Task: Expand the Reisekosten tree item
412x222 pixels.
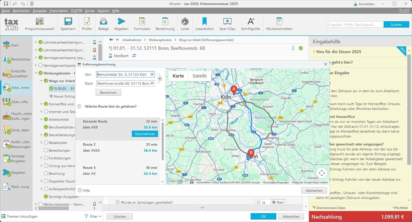Action: 41,143
